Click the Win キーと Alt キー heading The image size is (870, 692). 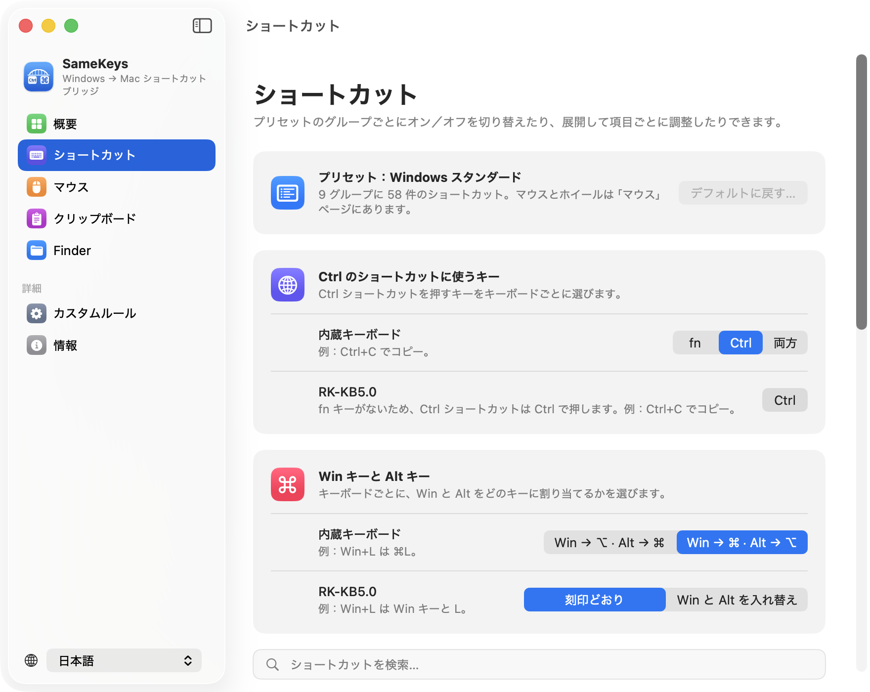click(x=374, y=476)
